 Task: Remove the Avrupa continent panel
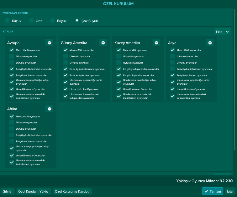pos(49,43)
